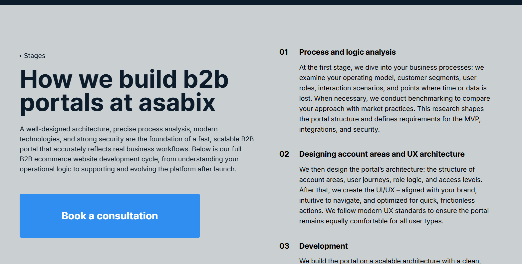Screen dimensions: 522x264
Task: Select the Stages section label
Action: click(35, 56)
